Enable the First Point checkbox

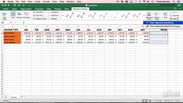49,12
